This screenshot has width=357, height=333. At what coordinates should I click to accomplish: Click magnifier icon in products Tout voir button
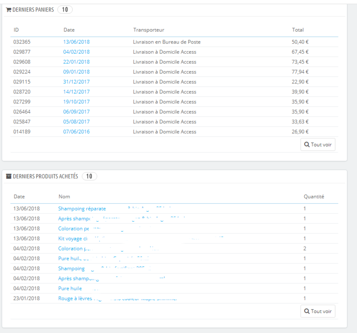click(307, 311)
